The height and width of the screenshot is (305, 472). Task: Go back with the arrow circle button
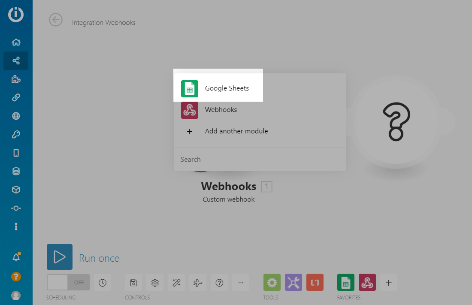(56, 20)
